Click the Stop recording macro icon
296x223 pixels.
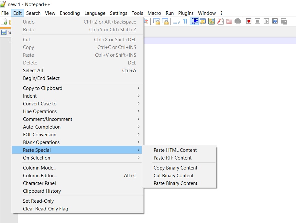pos(258,21)
